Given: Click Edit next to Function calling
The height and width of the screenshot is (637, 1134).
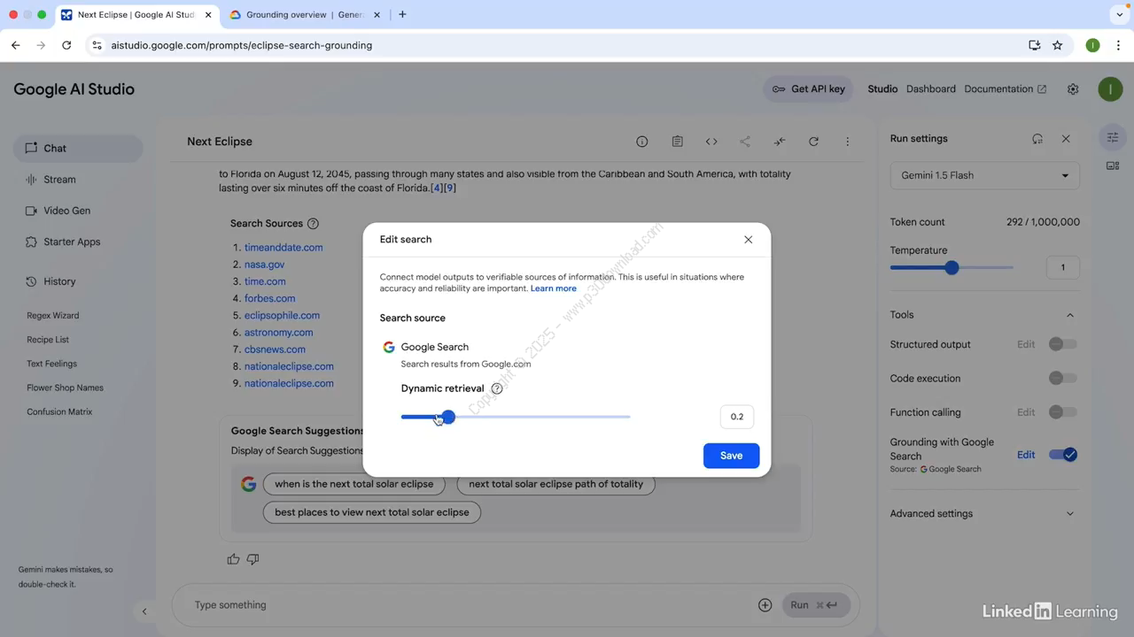Looking at the screenshot, I should 1026,412.
